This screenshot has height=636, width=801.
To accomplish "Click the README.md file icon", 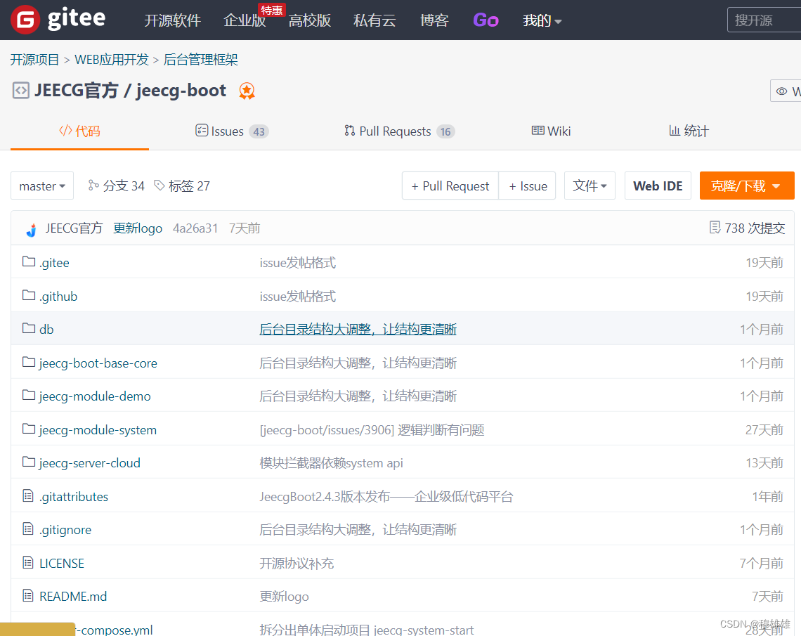I will [28, 596].
